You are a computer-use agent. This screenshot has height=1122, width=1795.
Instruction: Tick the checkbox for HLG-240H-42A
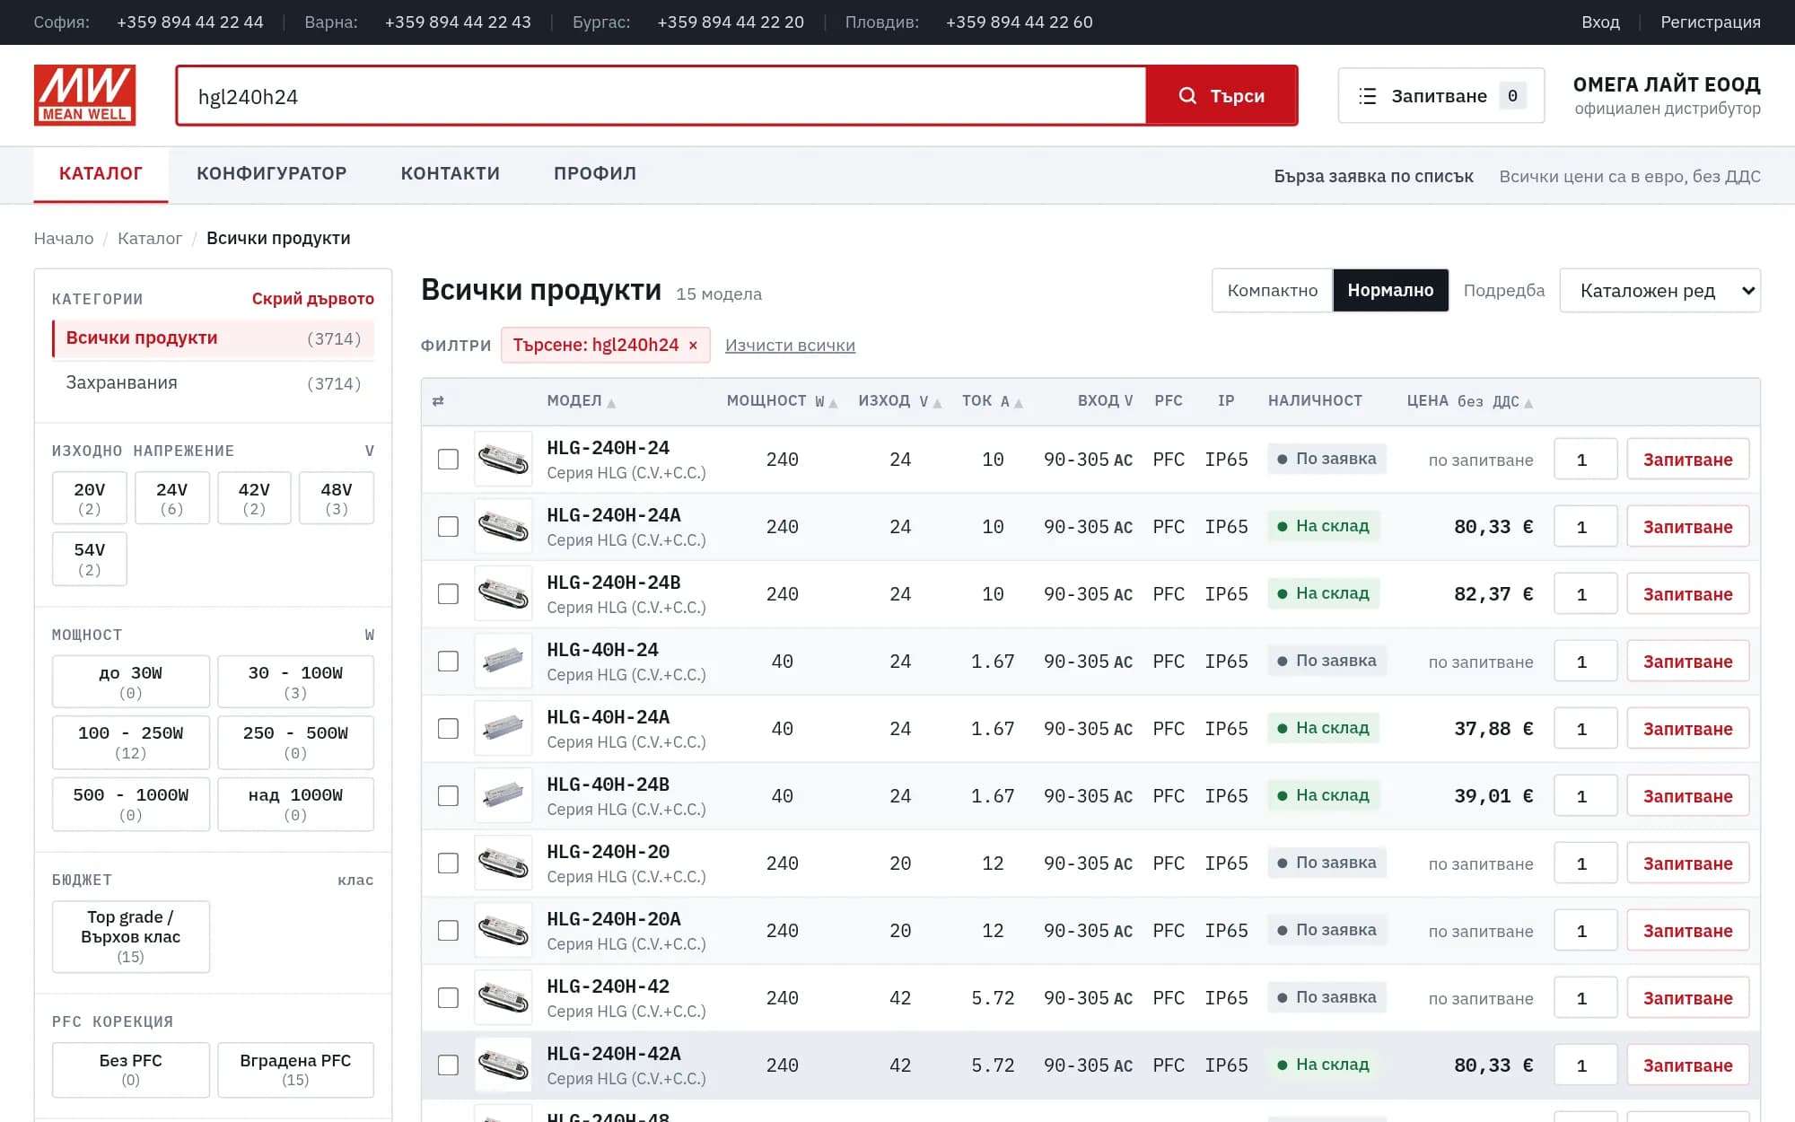(x=448, y=1065)
